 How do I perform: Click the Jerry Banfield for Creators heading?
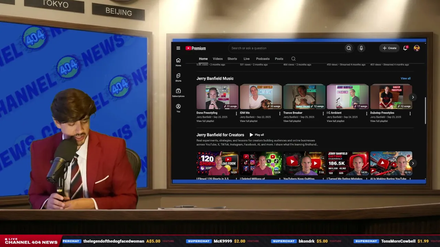coord(220,135)
